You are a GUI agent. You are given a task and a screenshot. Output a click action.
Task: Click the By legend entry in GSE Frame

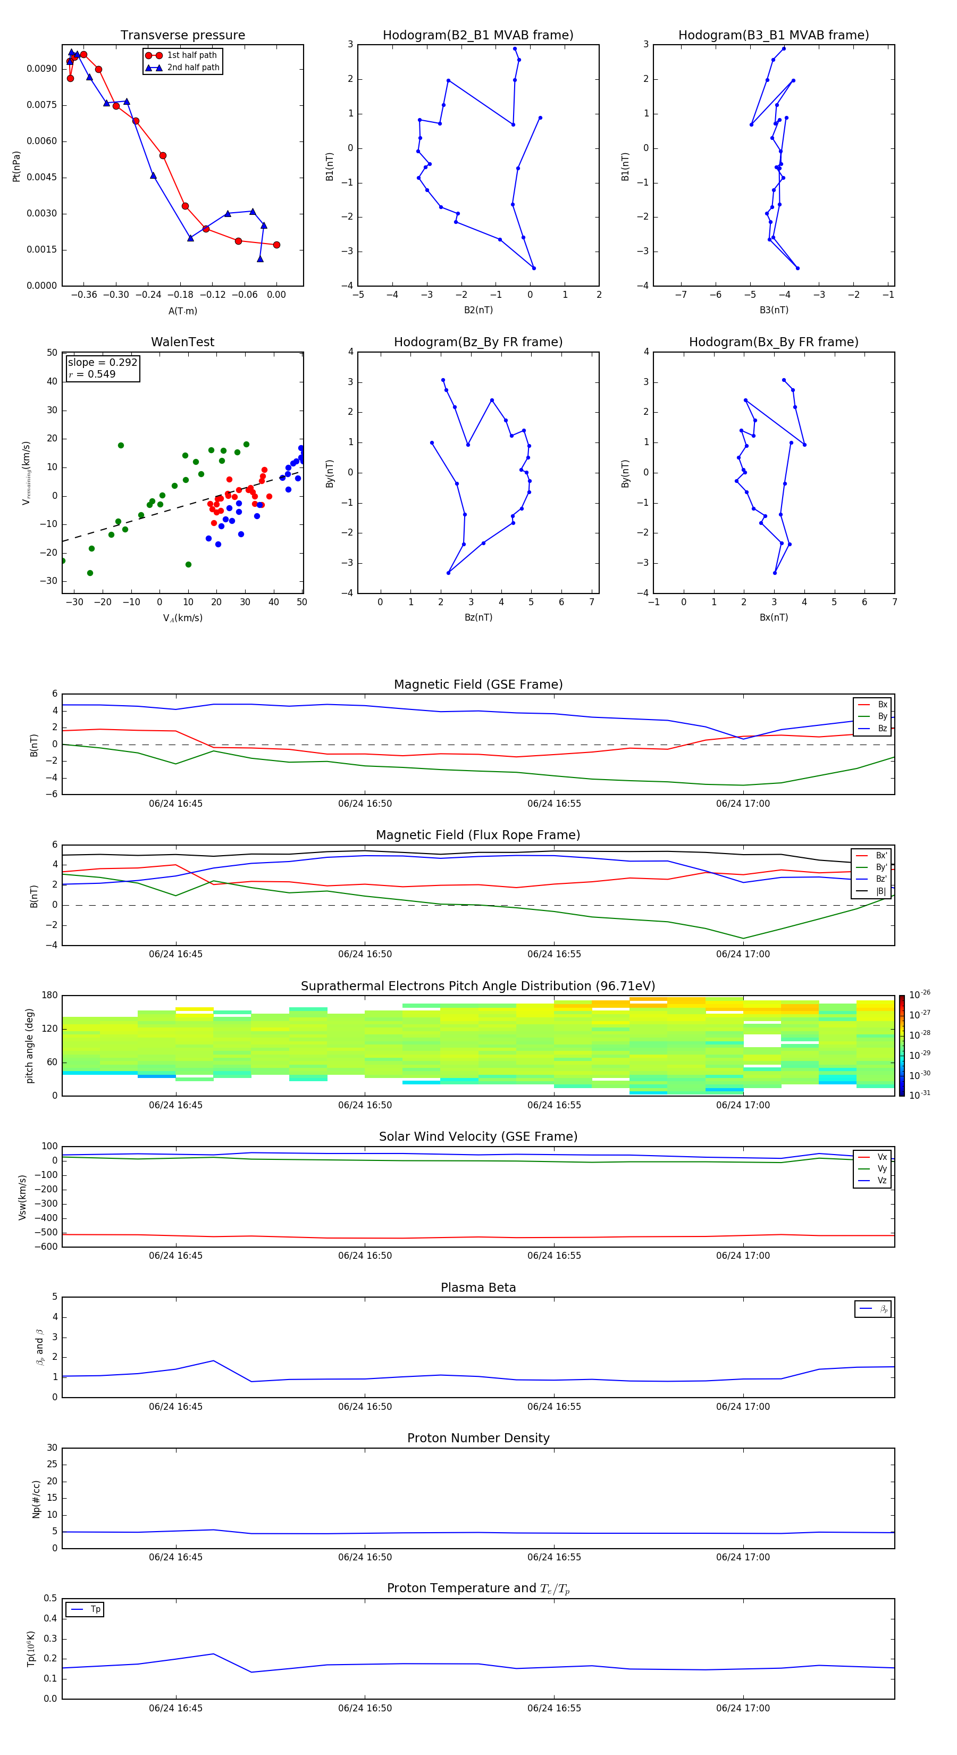[872, 717]
